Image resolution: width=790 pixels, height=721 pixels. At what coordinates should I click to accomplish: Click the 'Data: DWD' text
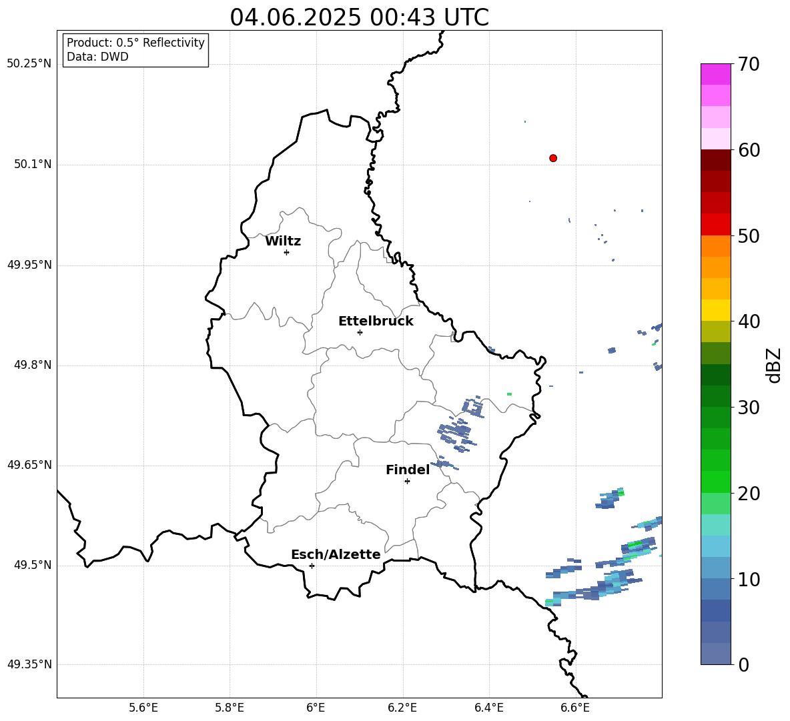coord(97,57)
